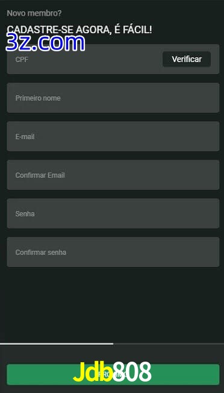Select the E-mail input field
Screen dimensions: 224x393
pyautogui.click(x=113, y=136)
